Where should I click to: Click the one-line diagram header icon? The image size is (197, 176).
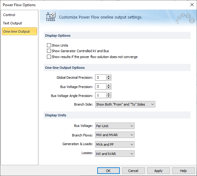50,17
